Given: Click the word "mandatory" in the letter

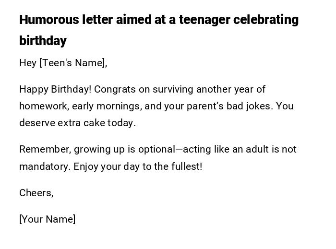Looking at the screenshot, I should point(45,166).
